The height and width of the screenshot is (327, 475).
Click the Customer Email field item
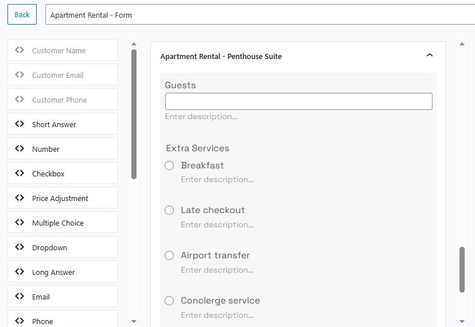[x=63, y=74]
